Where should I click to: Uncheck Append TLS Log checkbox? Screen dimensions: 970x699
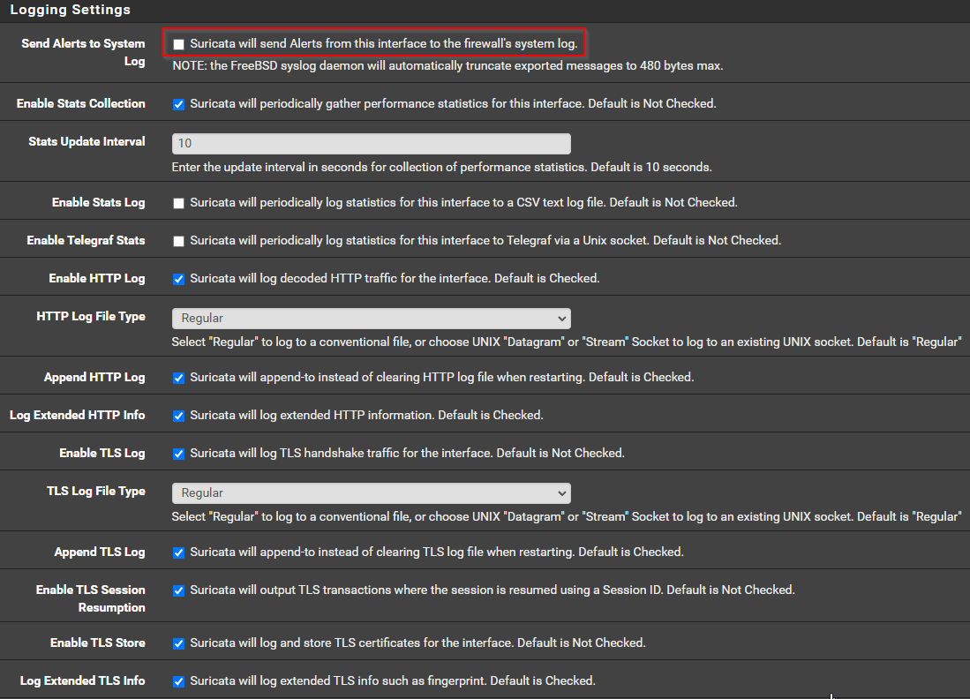point(179,552)
